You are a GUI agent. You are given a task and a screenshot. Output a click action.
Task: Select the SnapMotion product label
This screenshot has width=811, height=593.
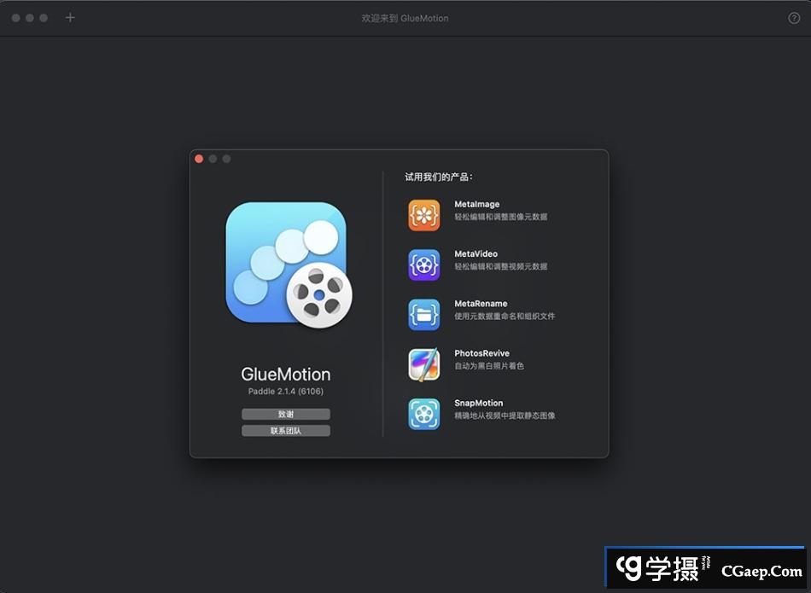(x=480, y=402)
